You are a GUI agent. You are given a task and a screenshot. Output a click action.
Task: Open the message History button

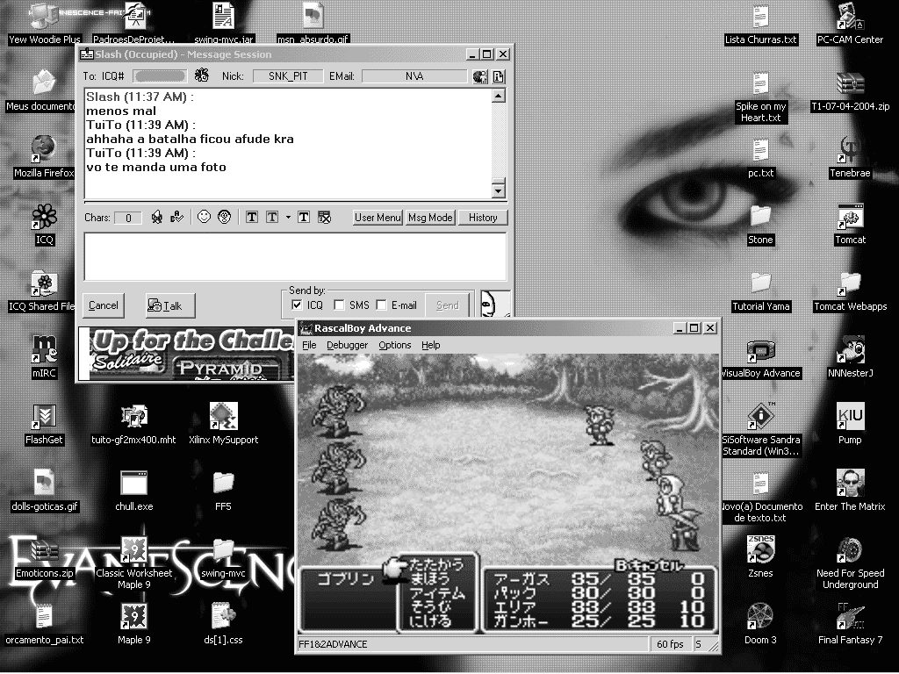(x=483, y=218)
